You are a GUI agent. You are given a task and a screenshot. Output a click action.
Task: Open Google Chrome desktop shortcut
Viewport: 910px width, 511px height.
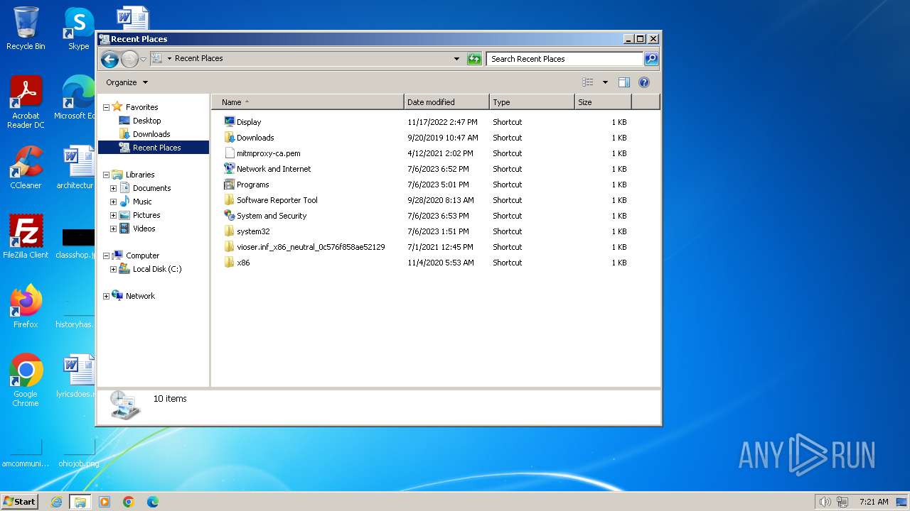(x=26, y=380)
